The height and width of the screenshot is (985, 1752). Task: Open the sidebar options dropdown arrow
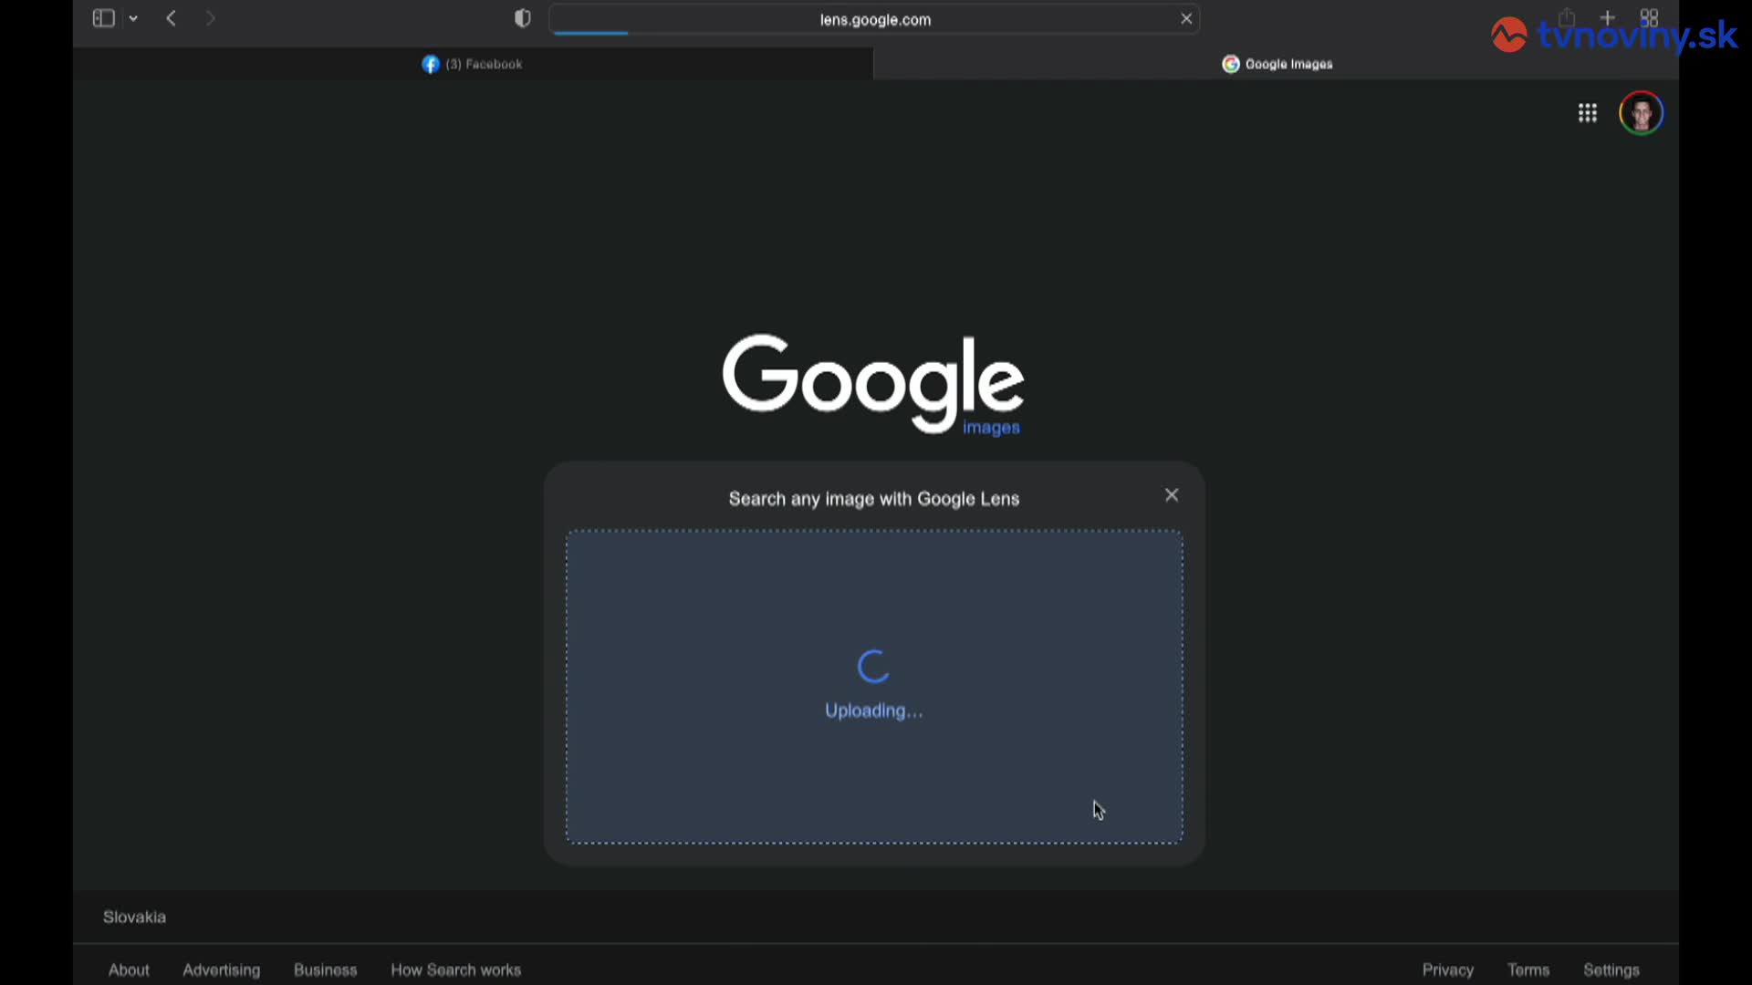133,18
